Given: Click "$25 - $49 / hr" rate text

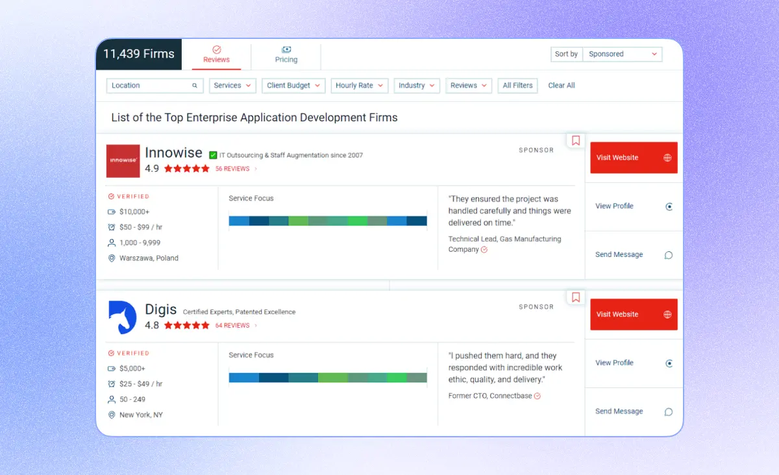Looking at the screenshot, I should (x=141, y=384).
